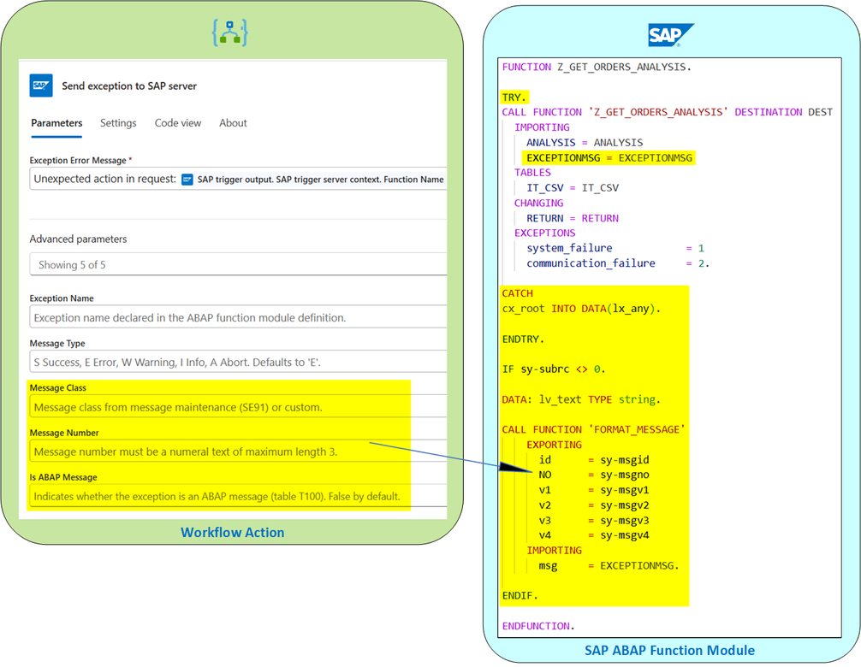Click the Exception Name input field
Image resolution: width=861 pixels, height=667 pixels.
(x=238, y=317)
